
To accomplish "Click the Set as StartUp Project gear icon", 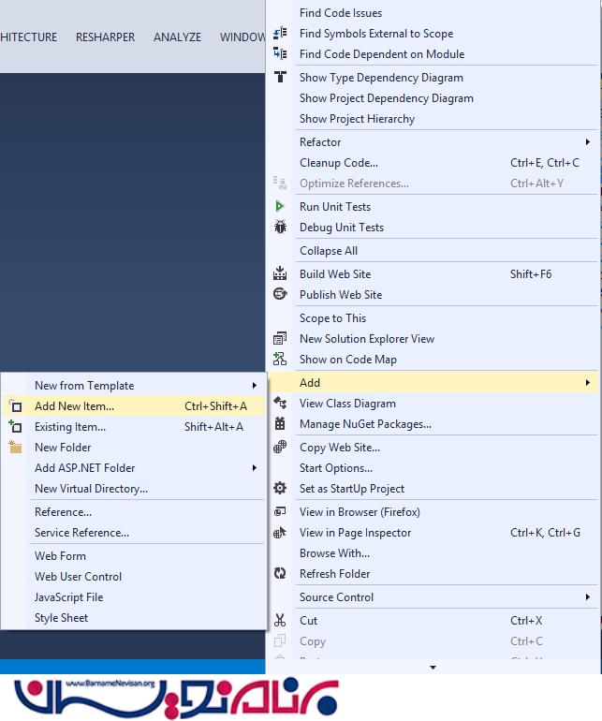I will pos(279,489).
